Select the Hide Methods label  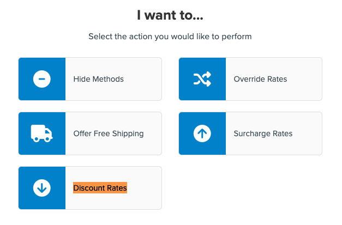pos(99,79)
